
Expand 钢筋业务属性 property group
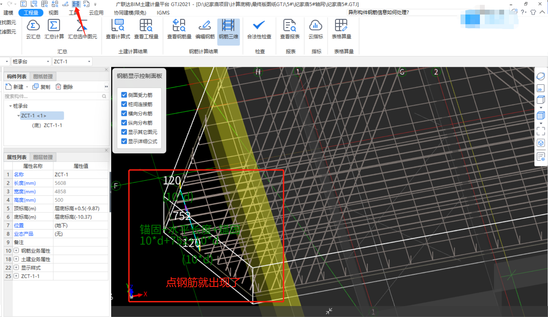(x=16, y=251)
